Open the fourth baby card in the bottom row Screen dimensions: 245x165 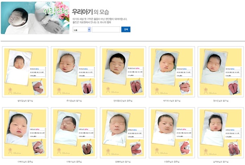tap(172, 133)
